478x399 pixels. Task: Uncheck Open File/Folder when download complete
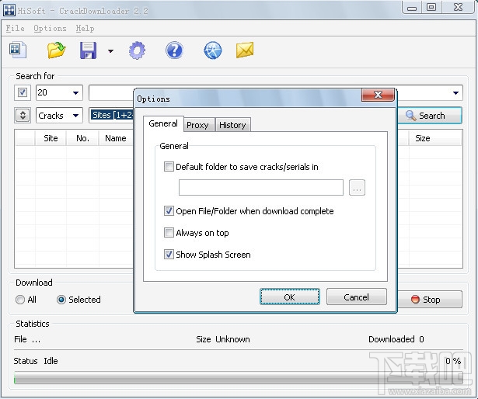pos(169,211)
